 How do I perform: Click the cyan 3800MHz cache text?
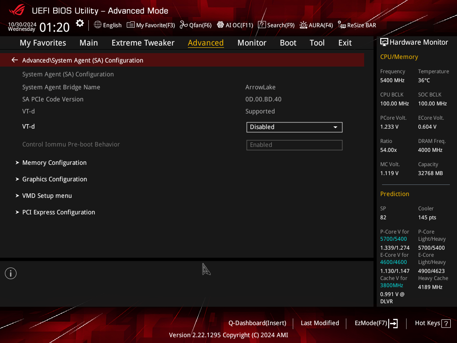click(x=391, y=285)
